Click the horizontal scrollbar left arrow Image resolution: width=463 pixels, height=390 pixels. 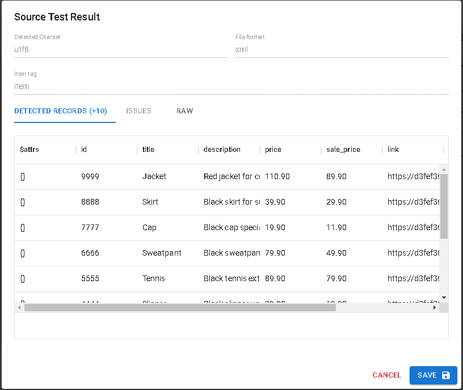19,307
